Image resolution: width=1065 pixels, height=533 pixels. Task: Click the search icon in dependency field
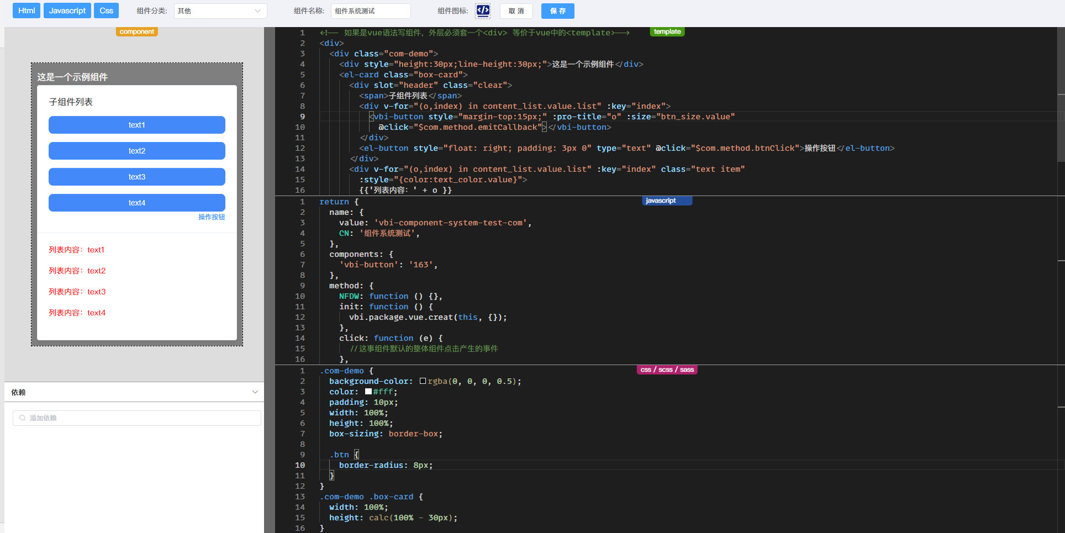(23, 418)
